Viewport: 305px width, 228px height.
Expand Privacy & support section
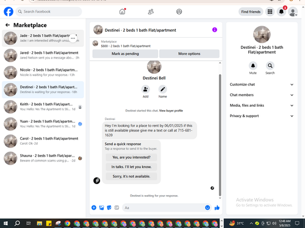pos(262,116)
